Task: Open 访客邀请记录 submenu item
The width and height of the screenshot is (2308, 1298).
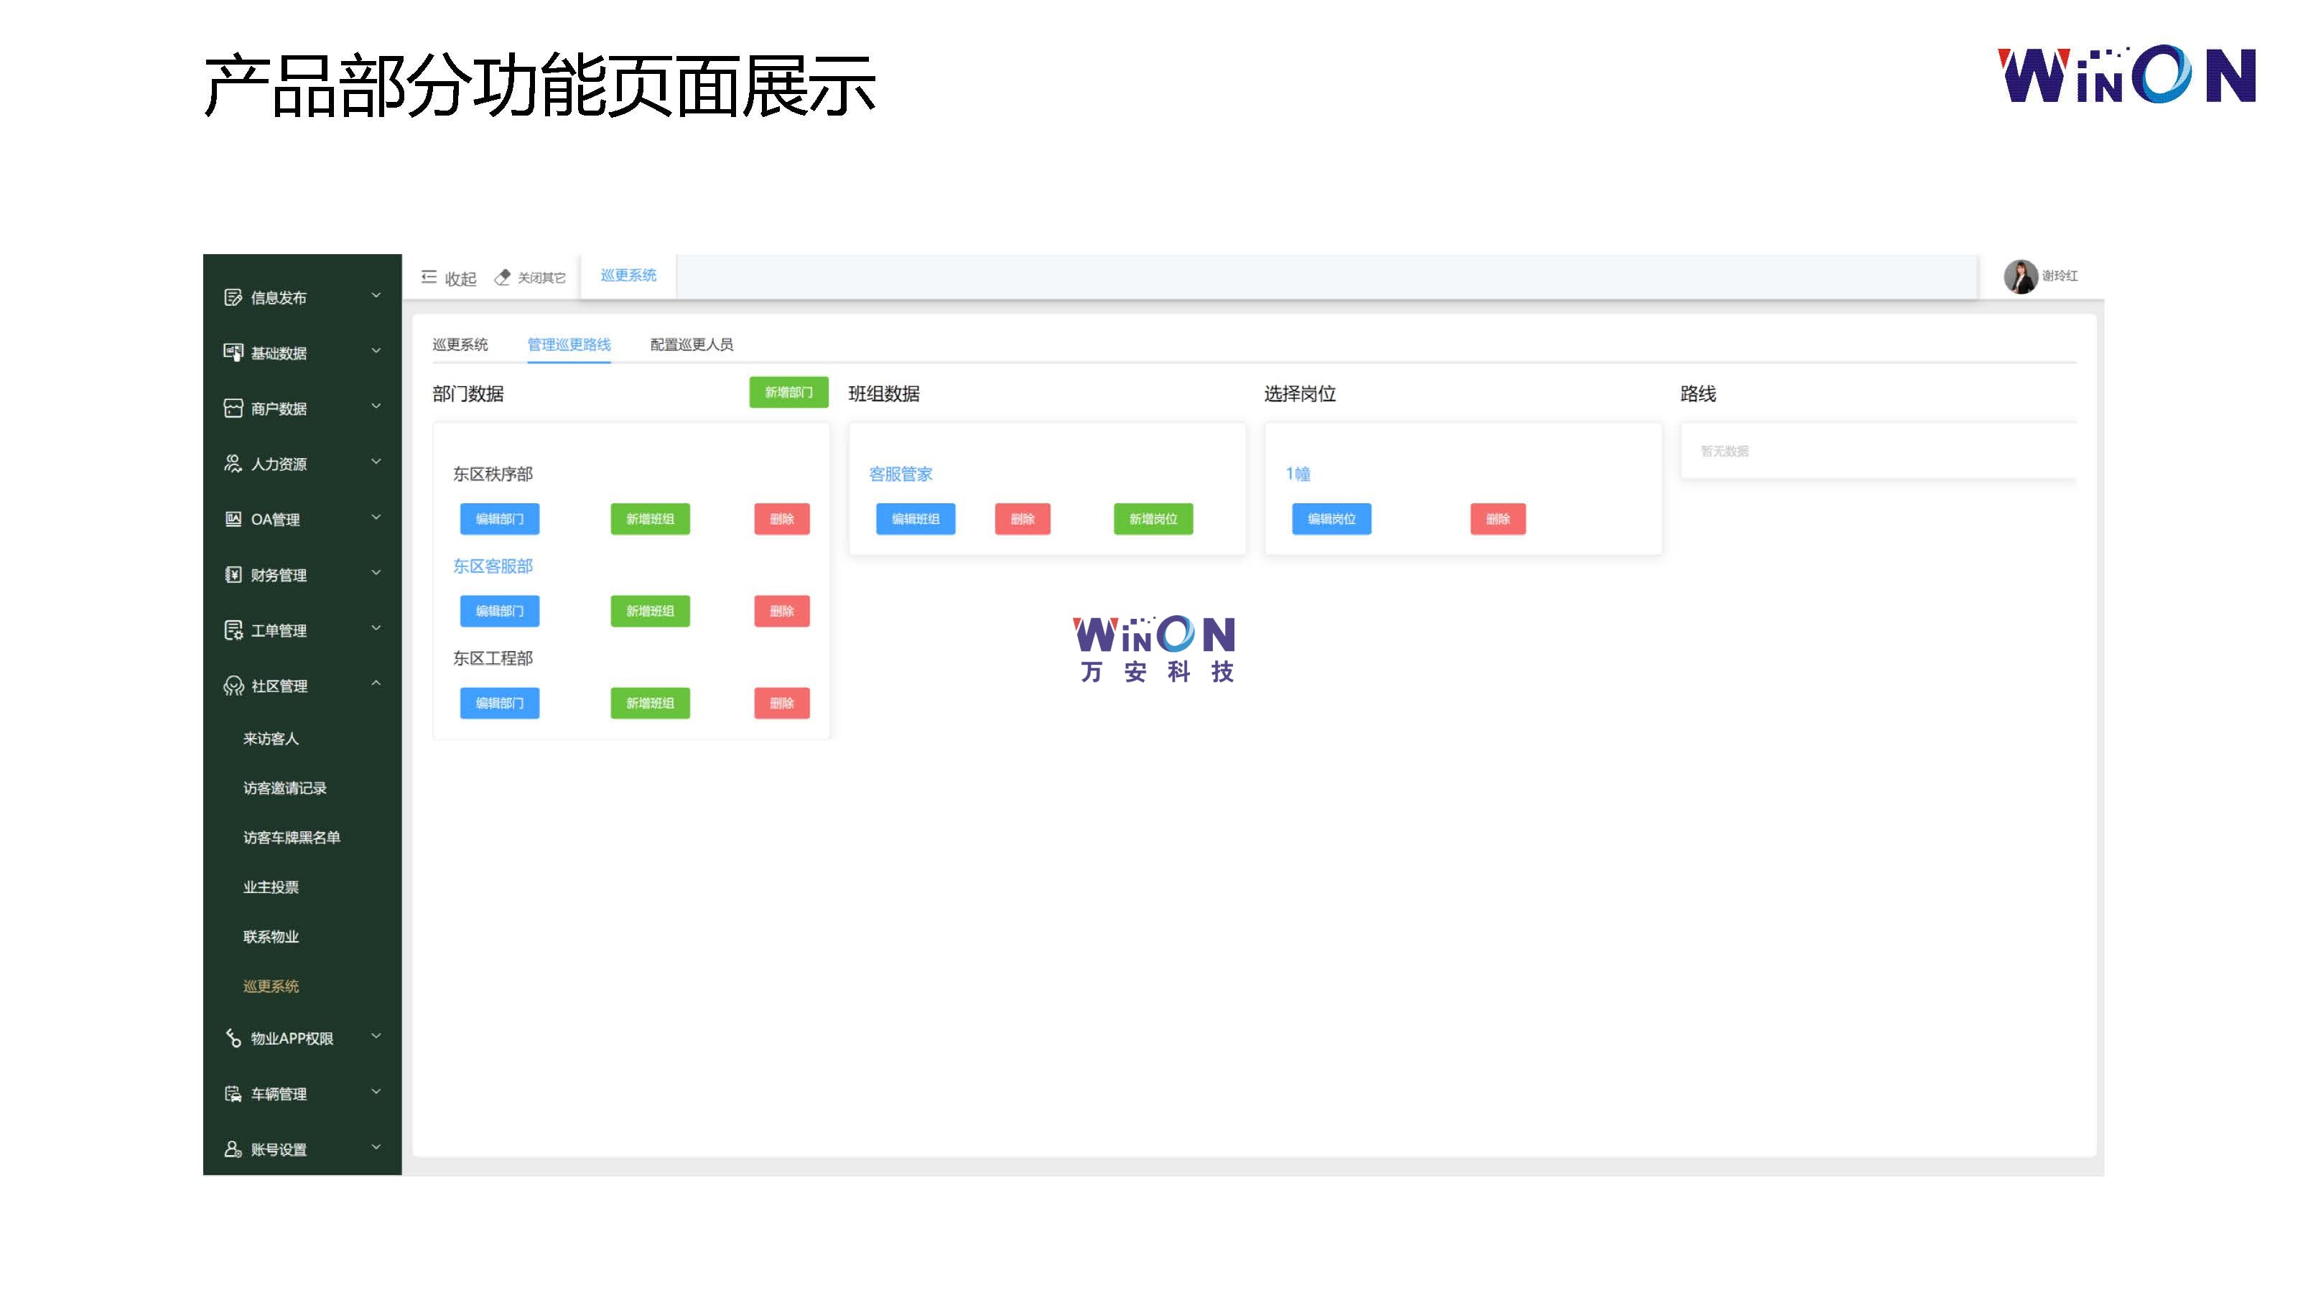Action: [285, 788]
